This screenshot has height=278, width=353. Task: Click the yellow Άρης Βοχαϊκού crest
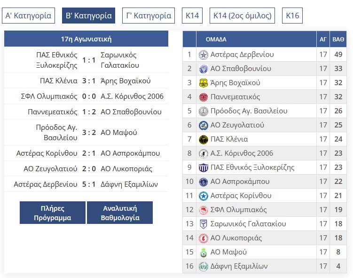tap(203, 83)
